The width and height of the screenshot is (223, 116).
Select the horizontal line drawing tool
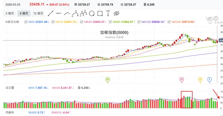(58, 13)
